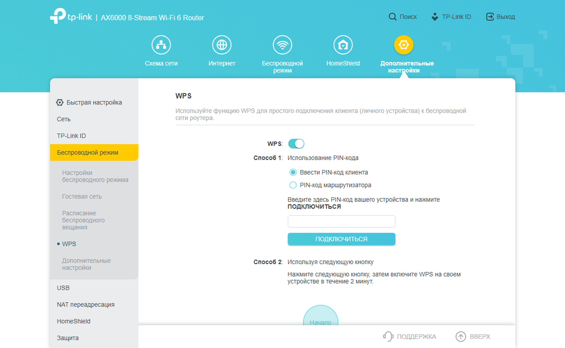Switch to Интернет tab label
Viewport: 565px width, 348px height.
pyautogui.click(x=222, y=63)
